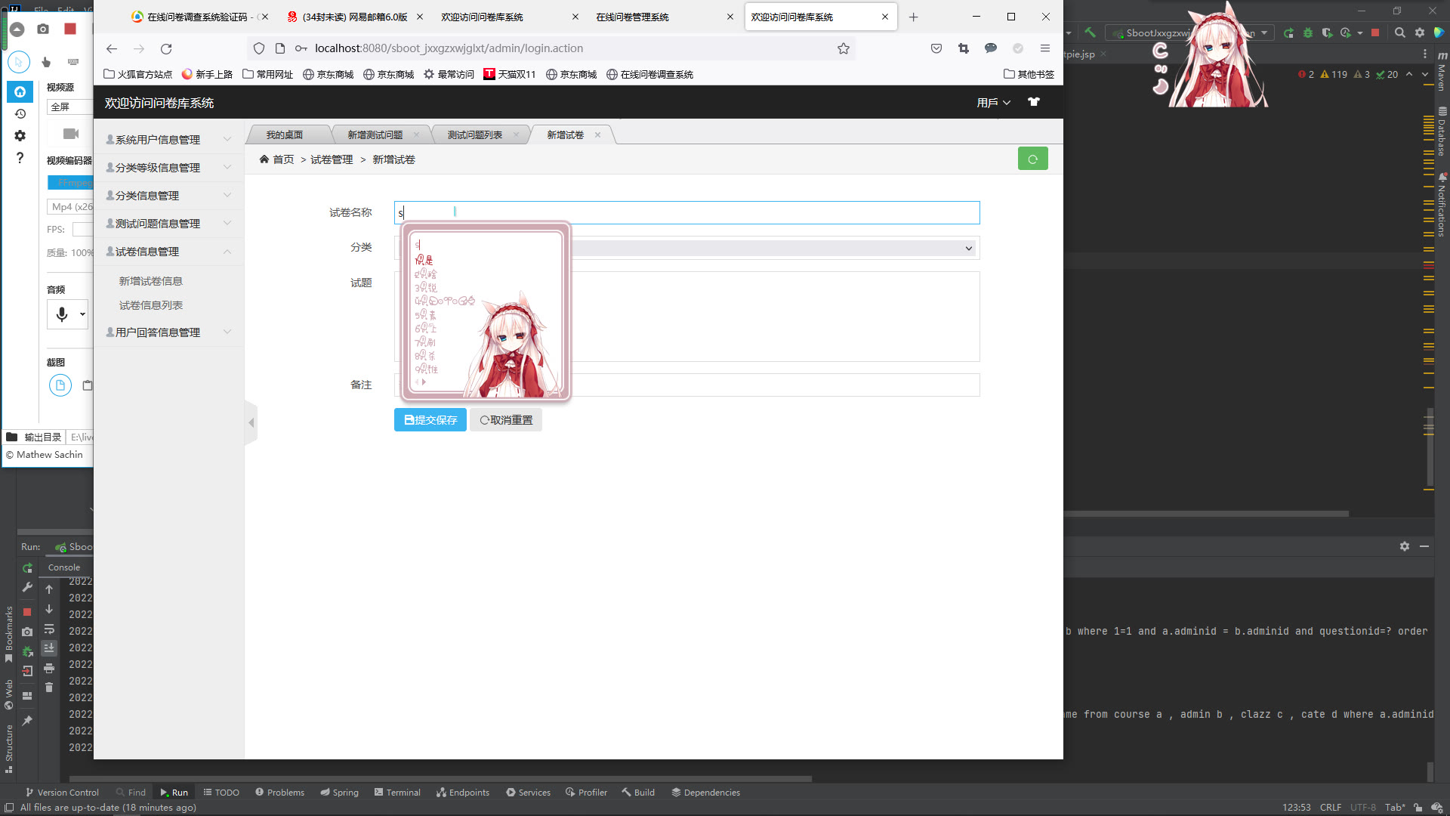The image size is (1450, 816).
Task: Open the Firefox application menu (hamburger)
Action: (x=1045, y=48)
